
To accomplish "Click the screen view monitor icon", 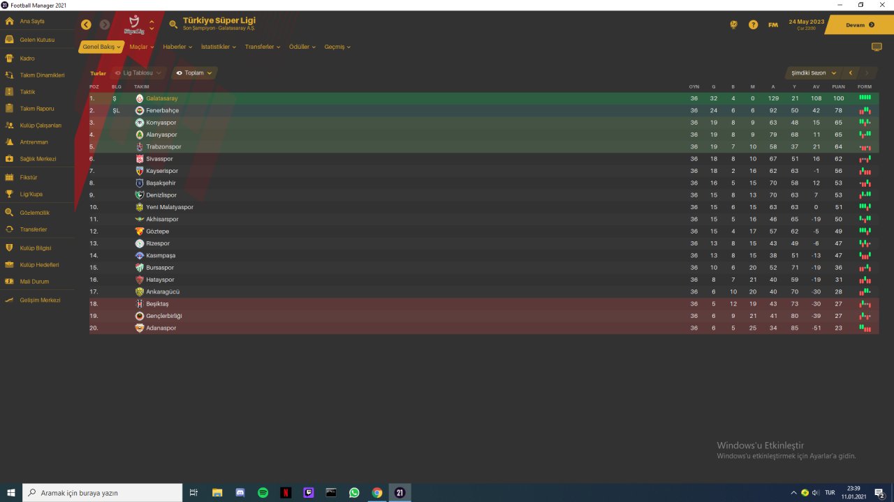I will click(877, 47).
